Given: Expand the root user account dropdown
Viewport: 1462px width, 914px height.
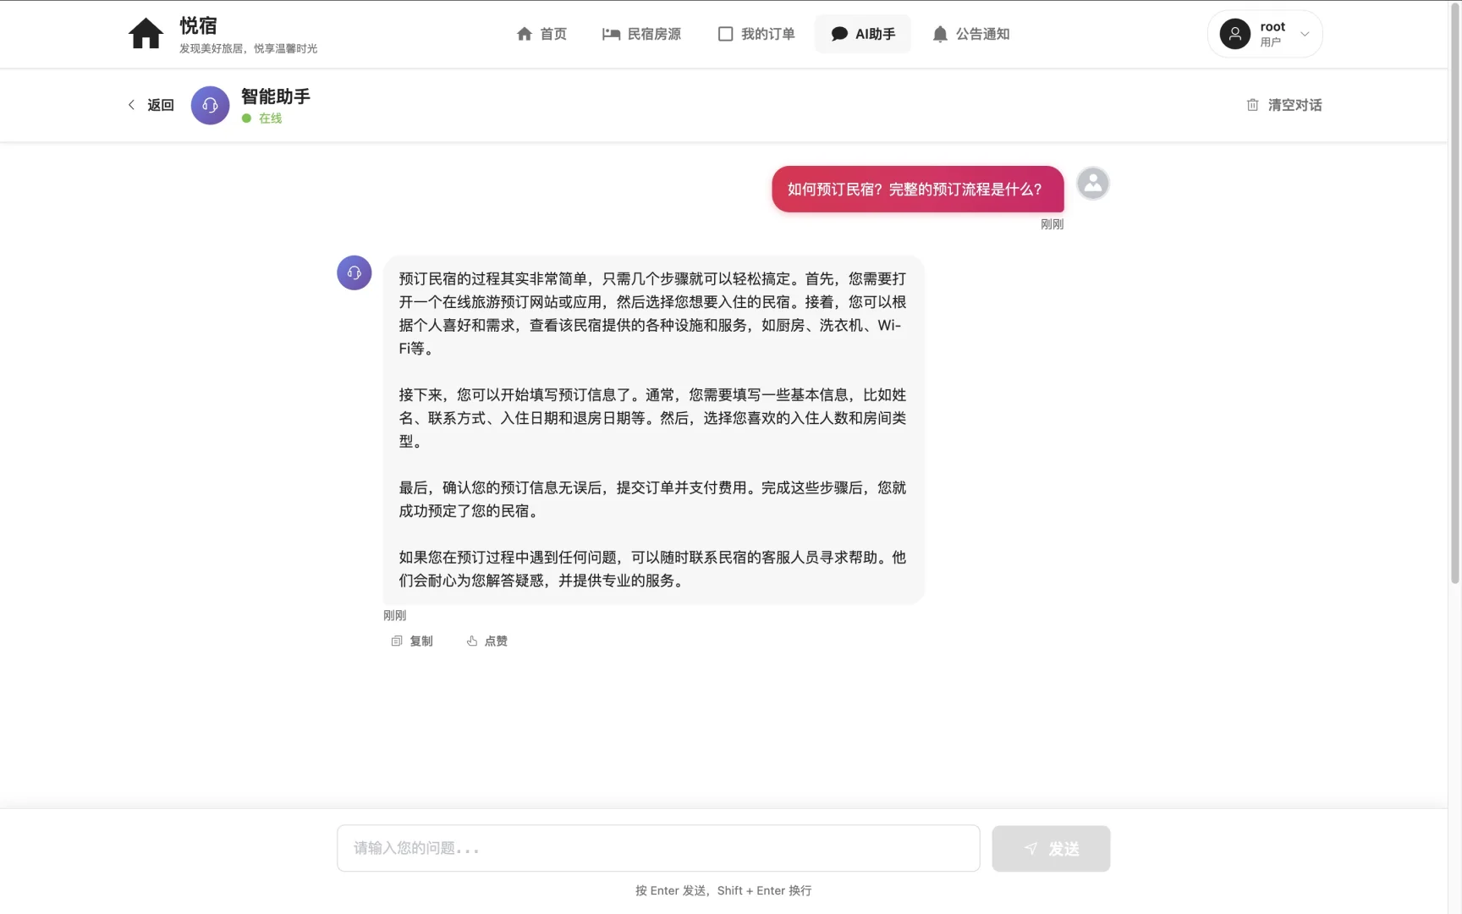Looking at the screenshot, I should click(1264, 34).
